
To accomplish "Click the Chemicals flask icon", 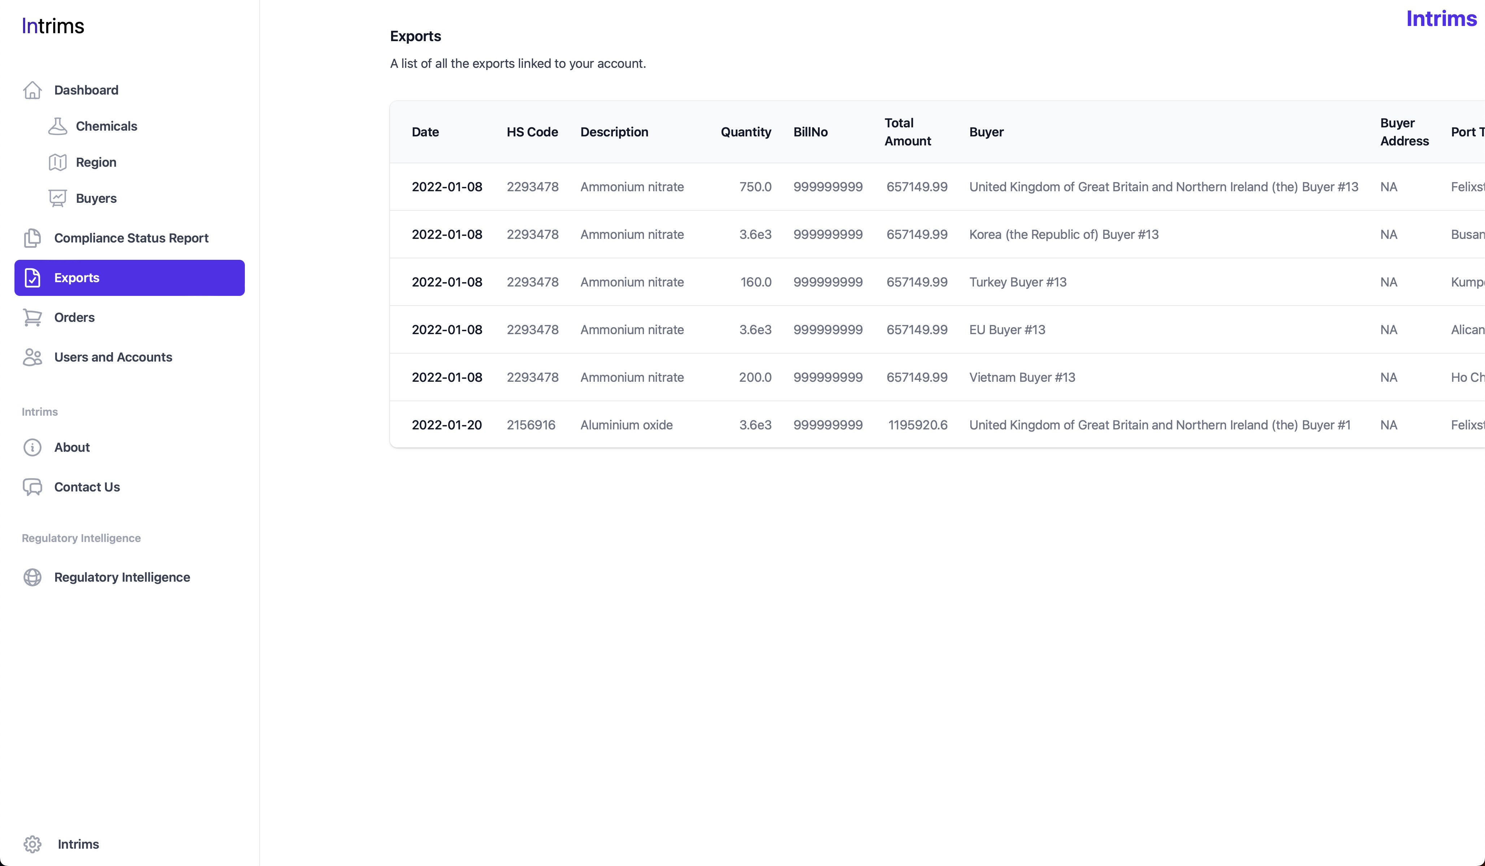I will click(x=57, y=126).
